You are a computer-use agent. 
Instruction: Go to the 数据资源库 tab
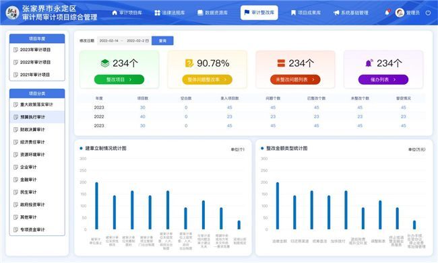click(212, 13)
